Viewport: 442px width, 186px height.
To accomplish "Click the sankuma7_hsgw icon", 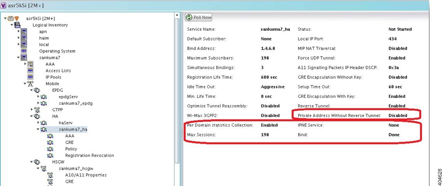I will [44, 168].
